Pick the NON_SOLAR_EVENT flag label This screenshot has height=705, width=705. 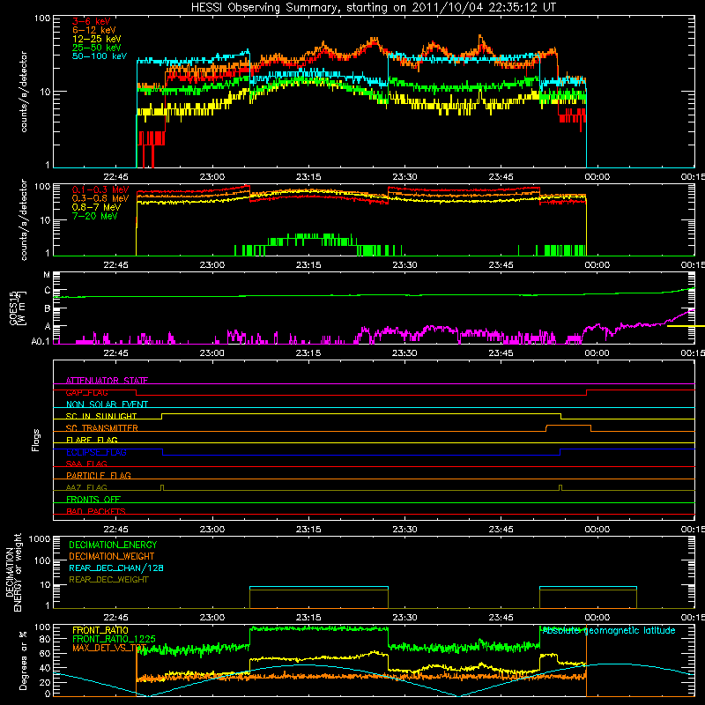click(x=107, y=404)
